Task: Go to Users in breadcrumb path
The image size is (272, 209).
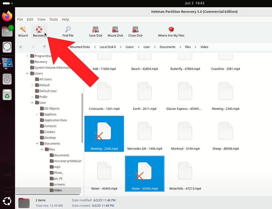Action: [x=129, y=47]
